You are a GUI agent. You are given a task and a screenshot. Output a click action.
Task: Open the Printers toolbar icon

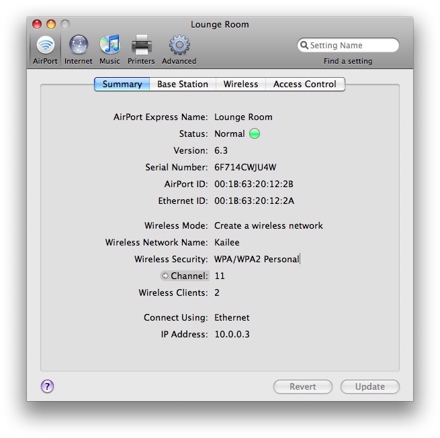click(x=142, y=45)
